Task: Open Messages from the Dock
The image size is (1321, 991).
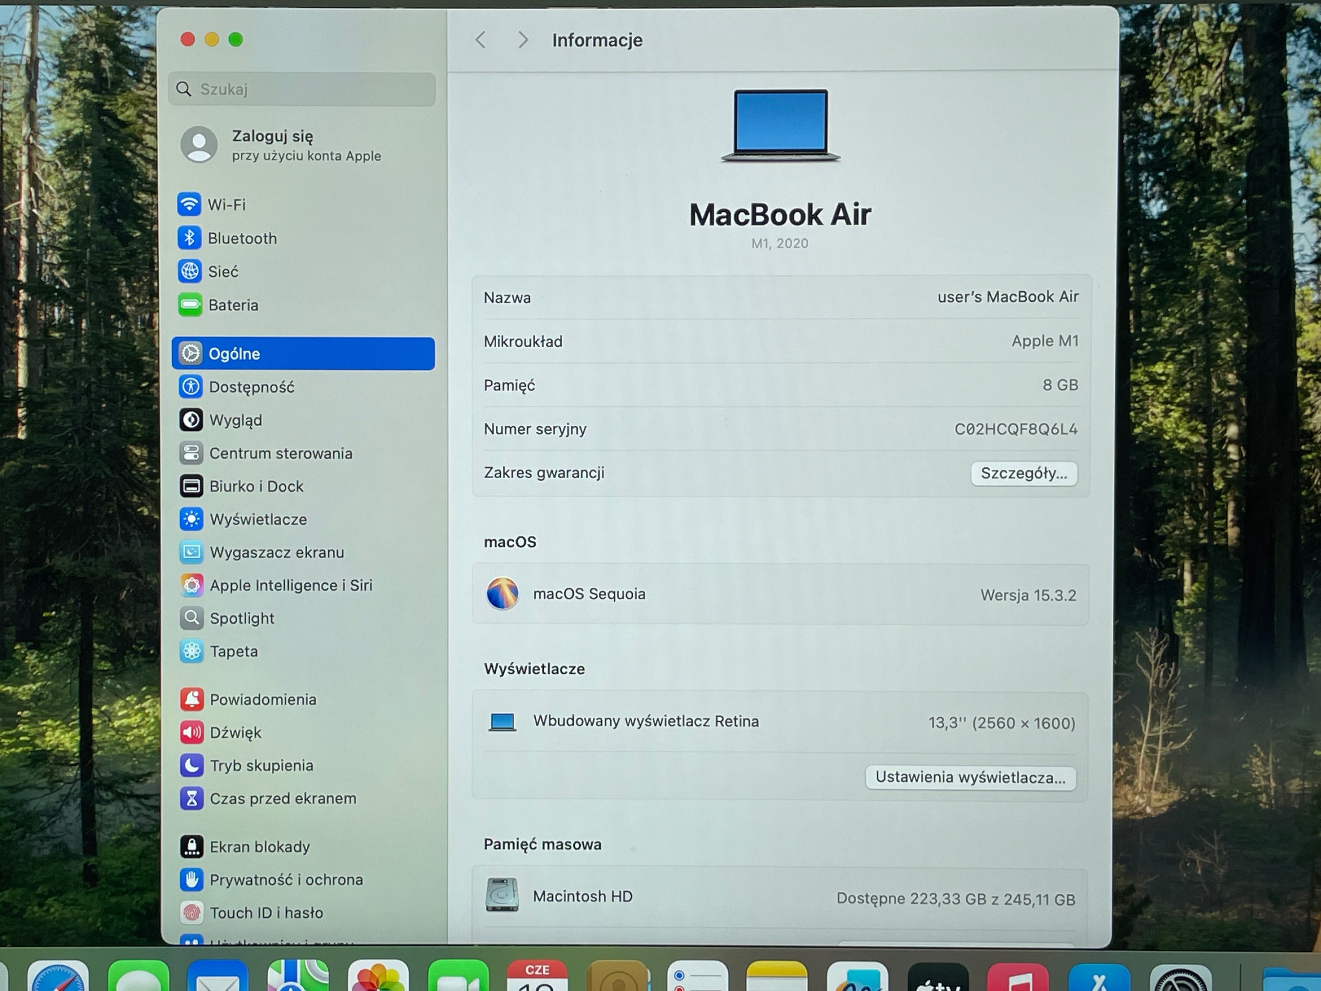Action: [x=139, y=976]
